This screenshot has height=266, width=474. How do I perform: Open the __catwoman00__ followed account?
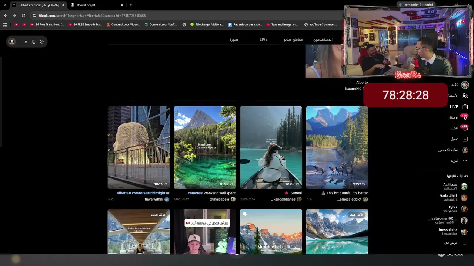(x=448, y=220)
